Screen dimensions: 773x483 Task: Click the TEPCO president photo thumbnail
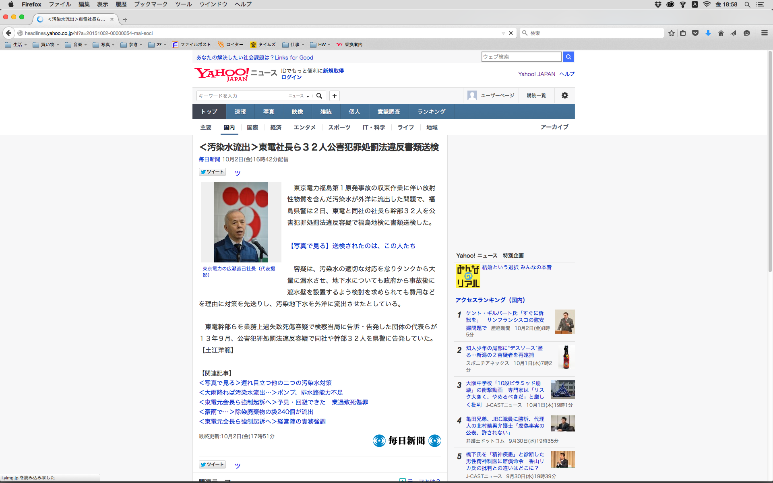click(x=241, y=222)
